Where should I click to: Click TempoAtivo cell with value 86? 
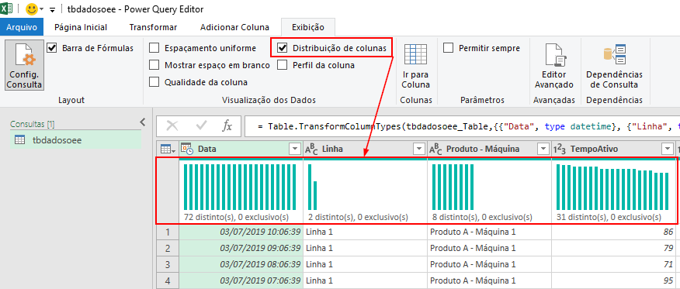(x=613, y=232)
